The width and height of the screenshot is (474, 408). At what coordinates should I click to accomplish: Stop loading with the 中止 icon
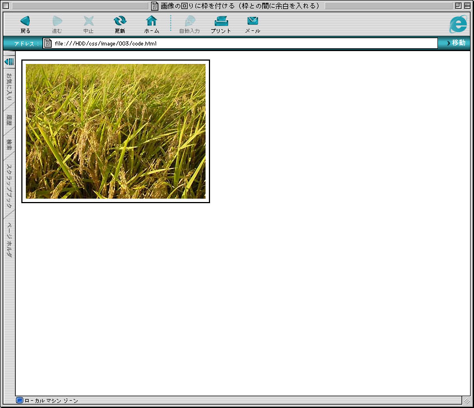click(x=88, y=24)
